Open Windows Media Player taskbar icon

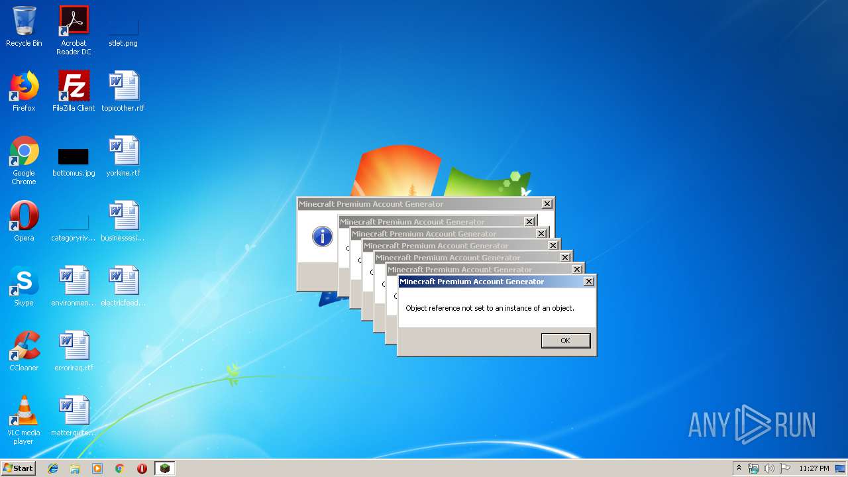(97, 468)
